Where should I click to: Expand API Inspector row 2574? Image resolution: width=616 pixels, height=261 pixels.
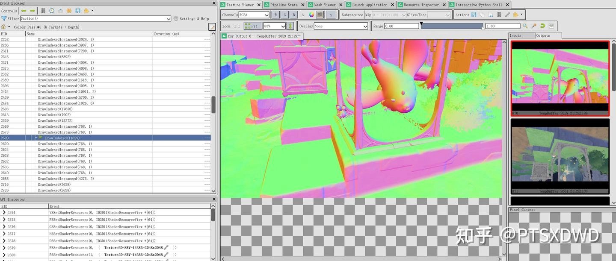coord(4,212)
